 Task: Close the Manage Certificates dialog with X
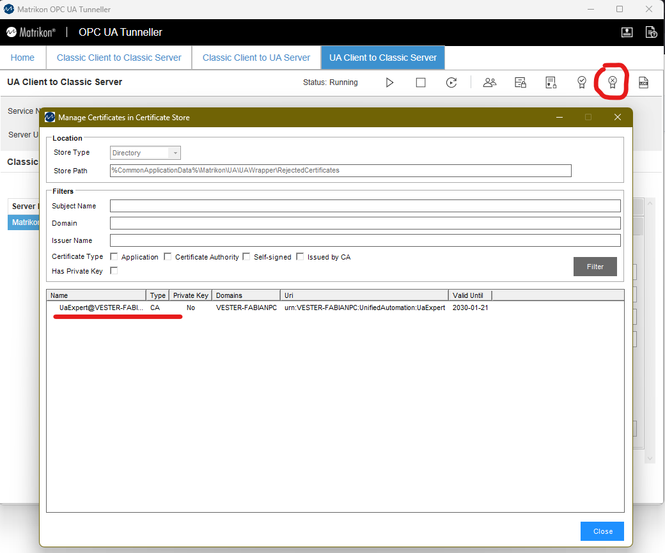click(x=618, y=117)
